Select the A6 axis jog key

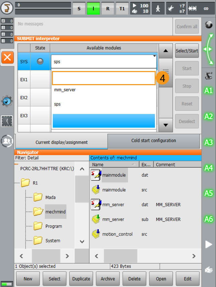click(x=209, y=219)
